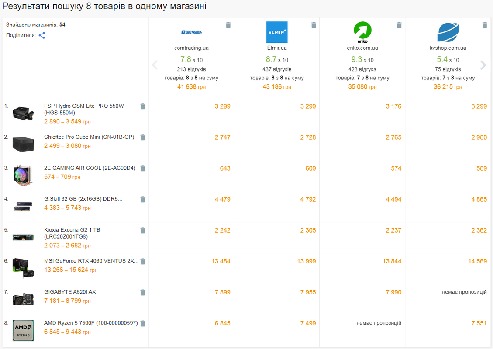Open the comtrading.ua store link
493x349 pixels.
click(191, 48)
